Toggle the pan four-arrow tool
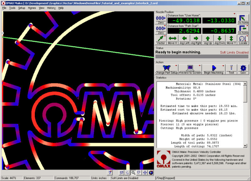251x181 pixels. point(145,173)
